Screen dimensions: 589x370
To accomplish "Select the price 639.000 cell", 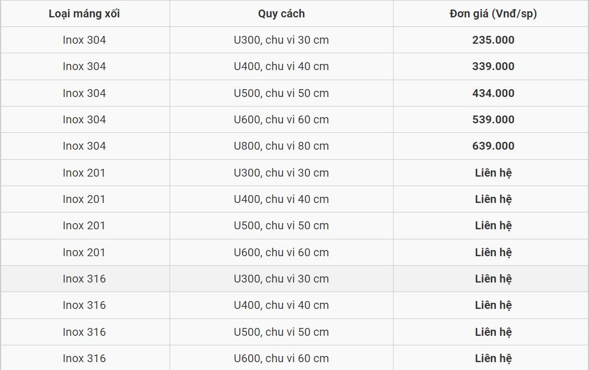I will (493, 146).
